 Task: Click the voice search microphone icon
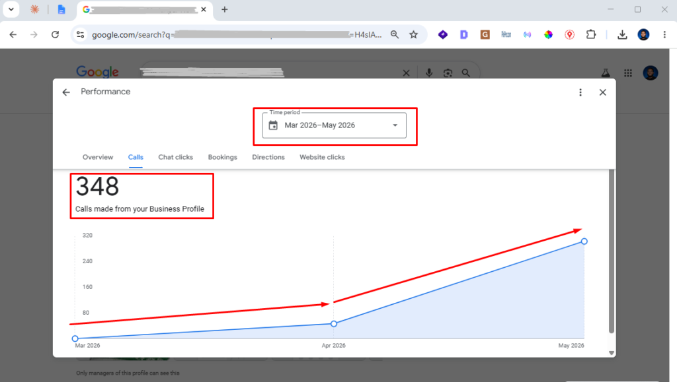point(428,73)
